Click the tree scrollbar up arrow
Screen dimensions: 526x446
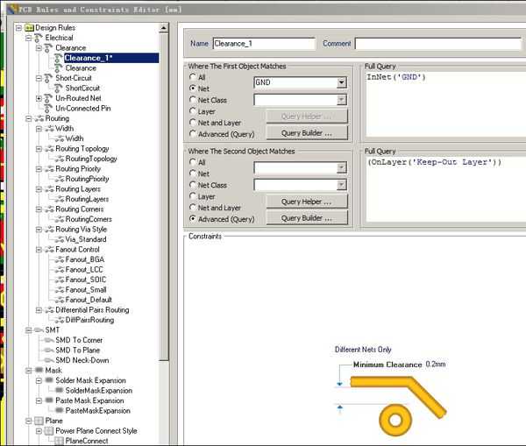click(163, 28)
